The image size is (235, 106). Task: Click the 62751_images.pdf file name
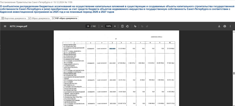coord(18,26)
